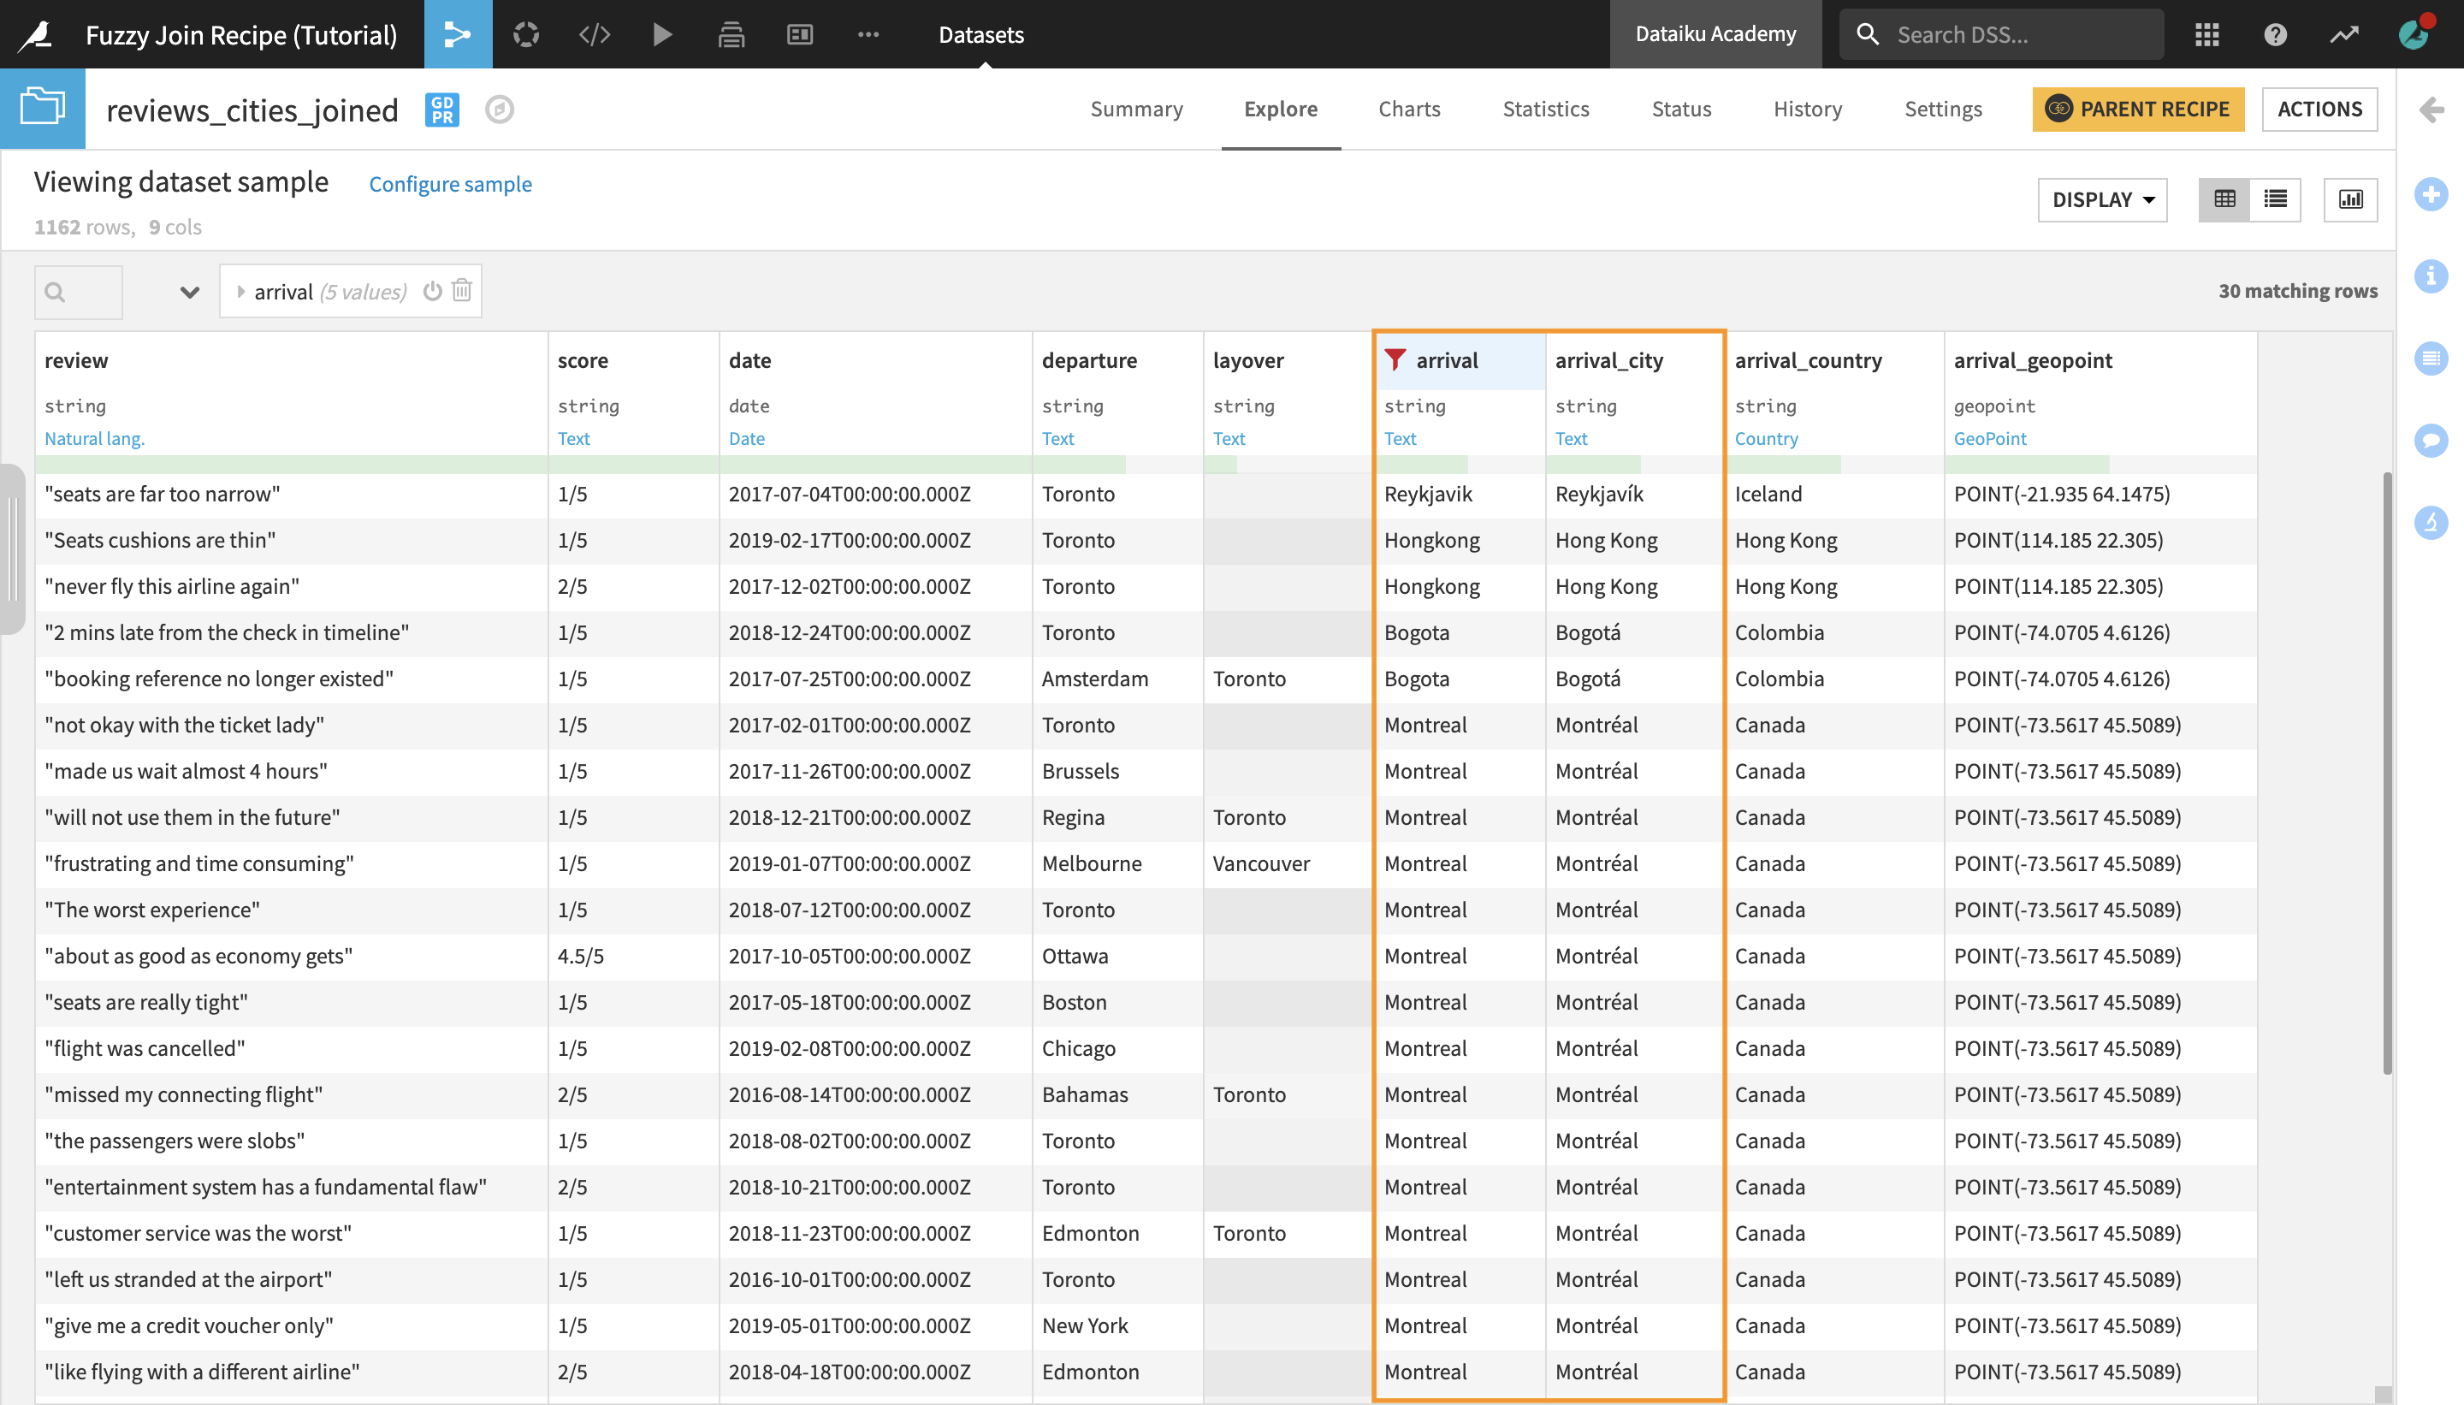Click the chart/bar view icon in display
The width and height of the screenshot is (2464, 1405).
(x=2352, y=199)
